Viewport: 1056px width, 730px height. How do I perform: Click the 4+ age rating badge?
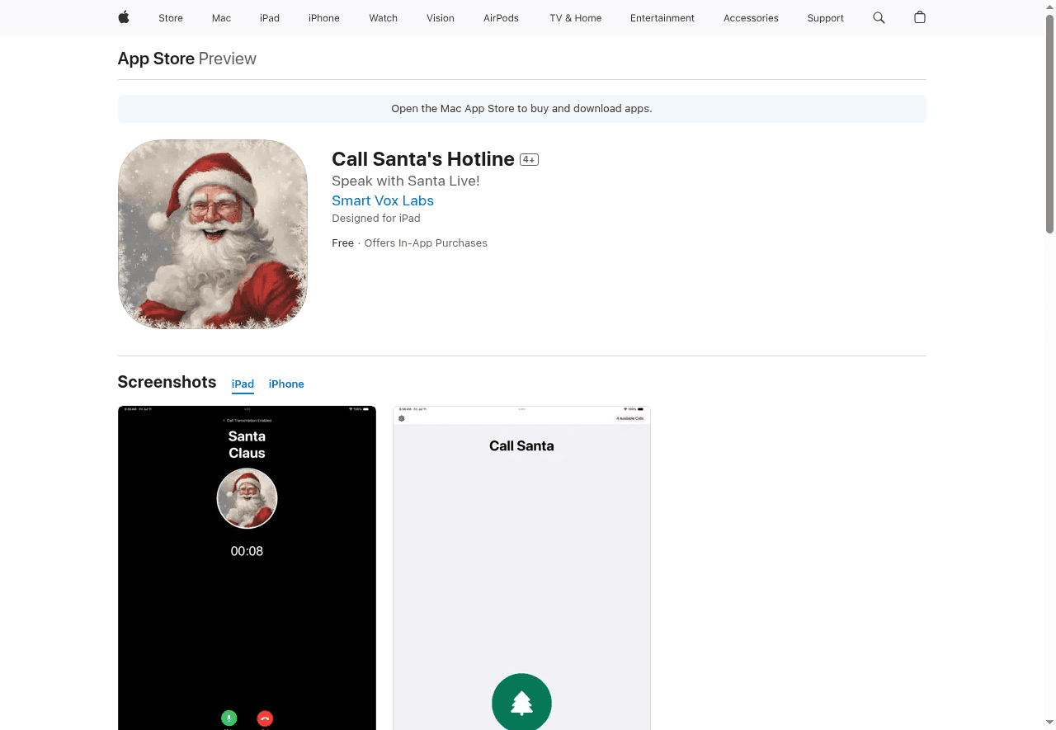529,159
